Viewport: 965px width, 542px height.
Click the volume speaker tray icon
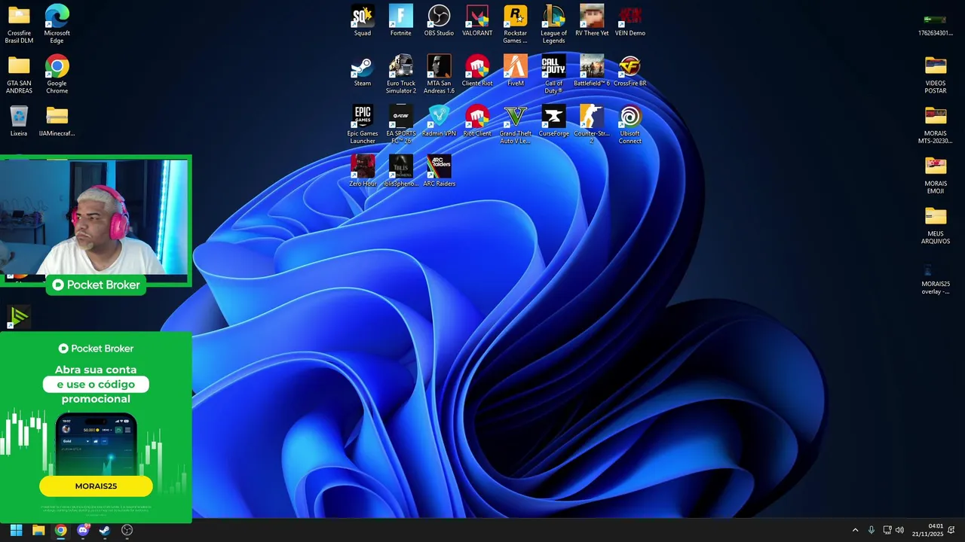(899, 530)
